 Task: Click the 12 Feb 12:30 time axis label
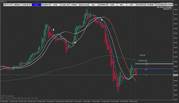click(13, 101)
